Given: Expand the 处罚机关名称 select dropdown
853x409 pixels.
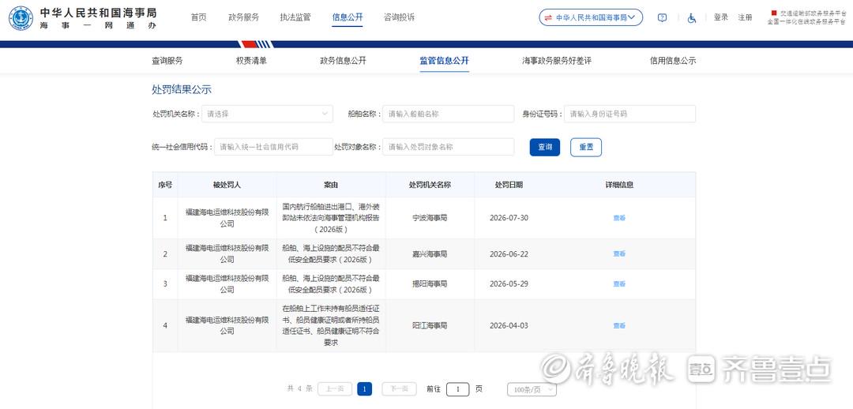Looking at the screenshot, I should tap(267, 114).
